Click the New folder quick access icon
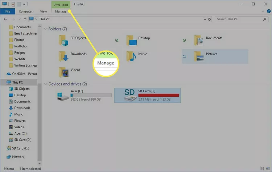 19,4
